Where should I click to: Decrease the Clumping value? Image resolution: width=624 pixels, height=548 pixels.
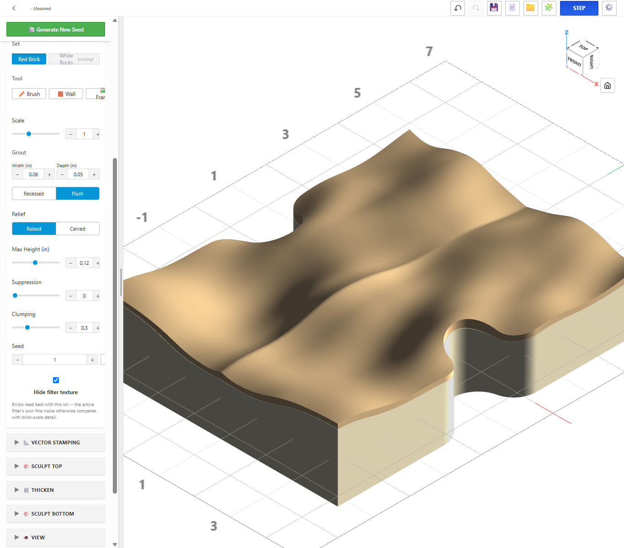pyautogui.click(x=71, y=328)
